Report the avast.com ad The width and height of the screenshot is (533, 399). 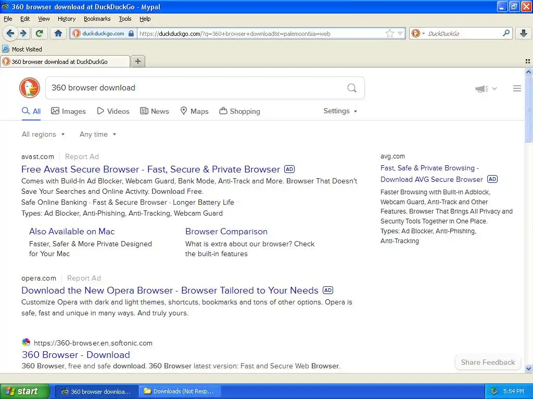(x=82, y=156)
